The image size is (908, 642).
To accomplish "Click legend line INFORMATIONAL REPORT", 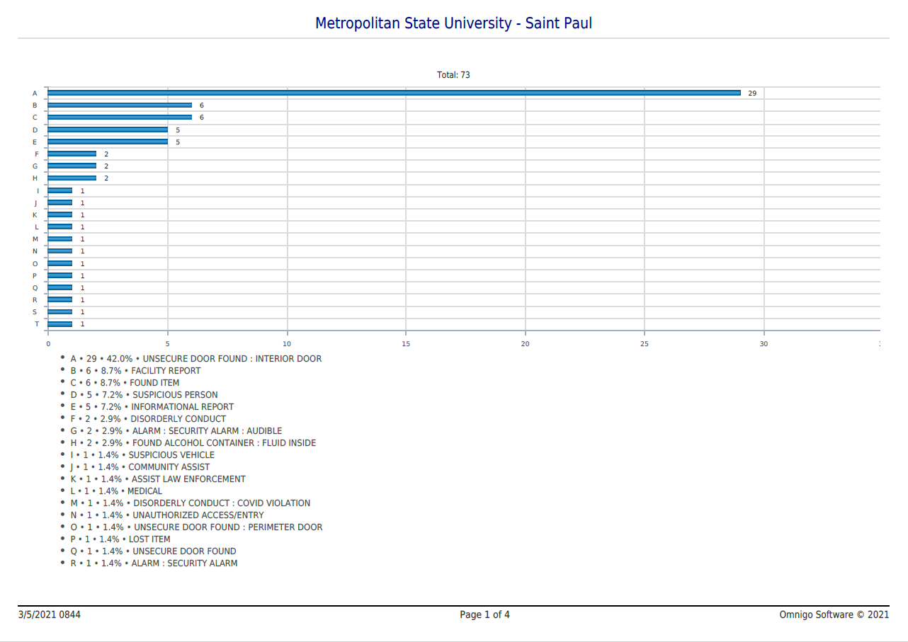I will click(x=152, y=407).
